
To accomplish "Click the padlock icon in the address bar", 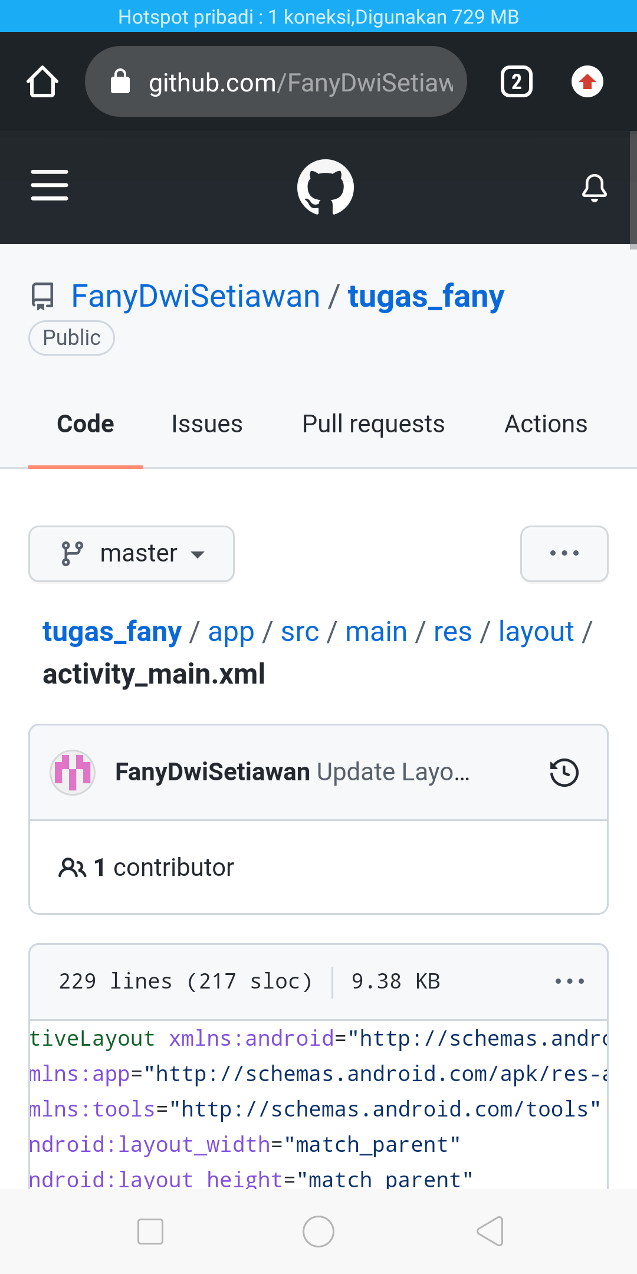I will click(120, 81).
